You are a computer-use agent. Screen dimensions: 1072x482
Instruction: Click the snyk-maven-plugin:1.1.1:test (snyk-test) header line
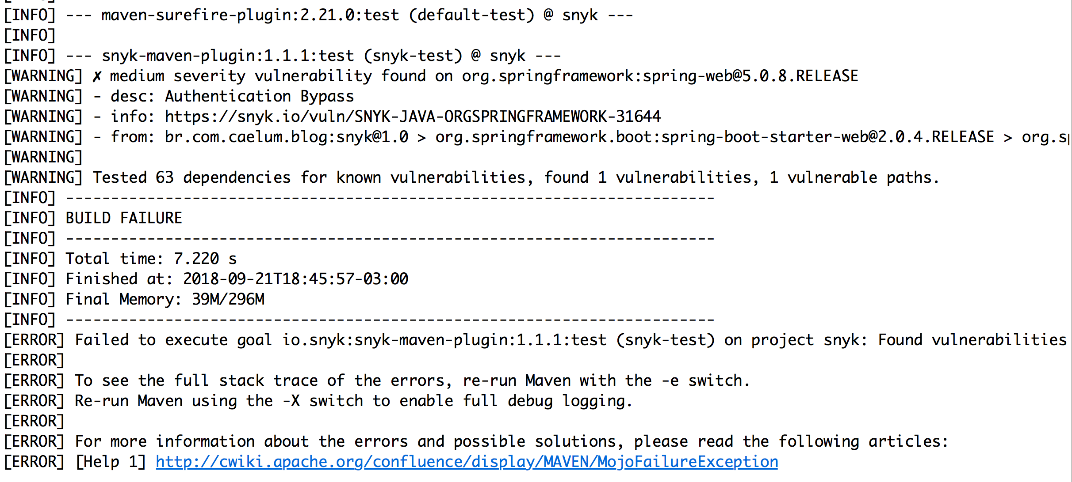282,56
